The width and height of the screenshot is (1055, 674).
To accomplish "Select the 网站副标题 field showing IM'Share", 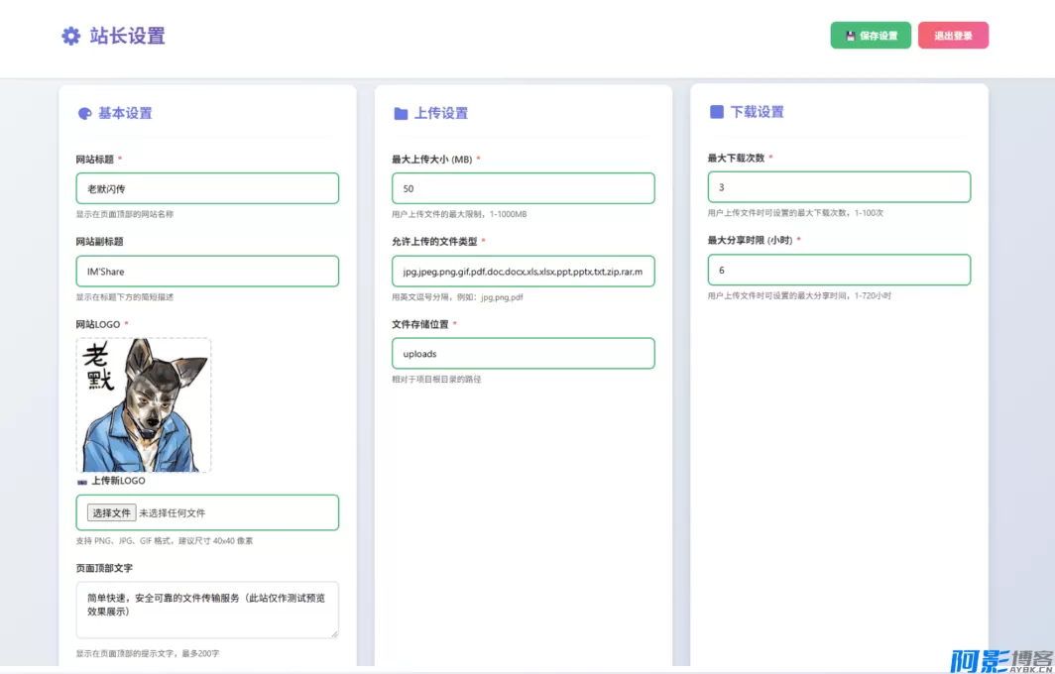I will (207, 271).
